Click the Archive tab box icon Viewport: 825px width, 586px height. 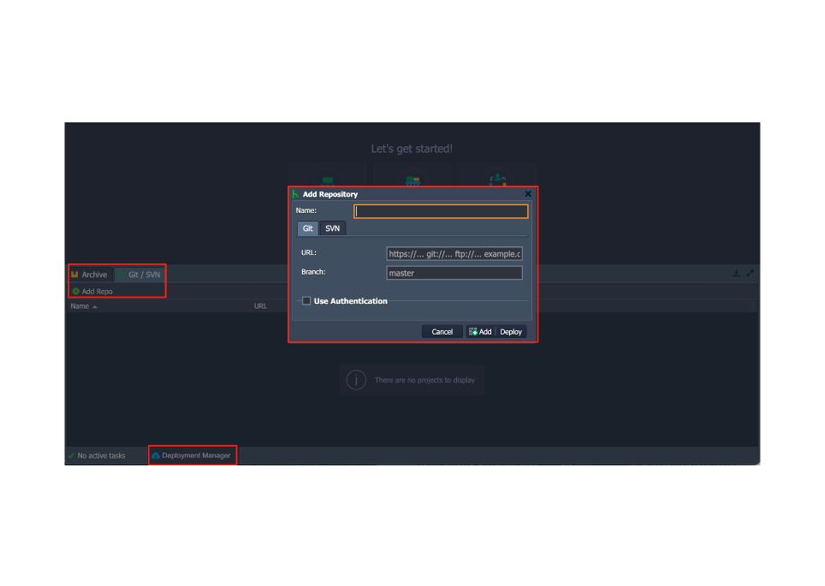tap(75, 275)
